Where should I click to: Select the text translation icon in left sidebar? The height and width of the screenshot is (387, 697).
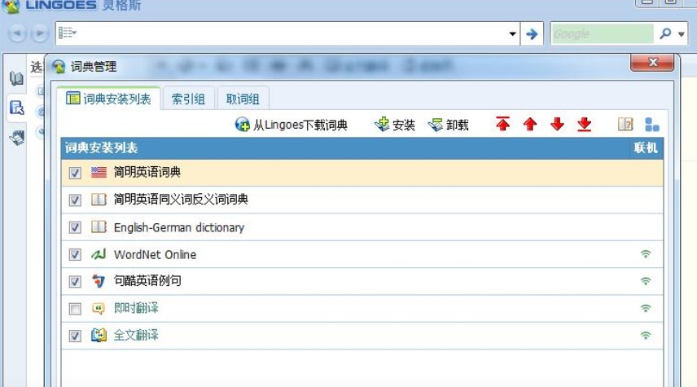pos(17,108)
